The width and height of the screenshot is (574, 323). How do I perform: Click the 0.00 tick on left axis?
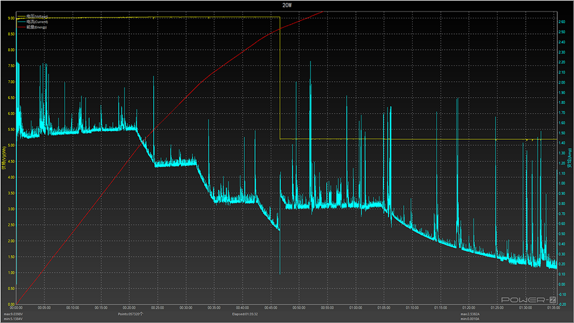tap(11, 304)
